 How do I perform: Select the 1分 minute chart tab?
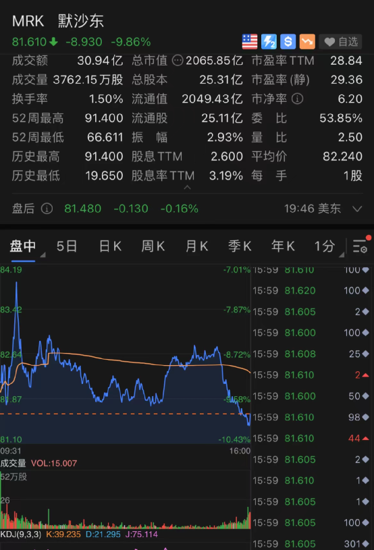(324, 246)
